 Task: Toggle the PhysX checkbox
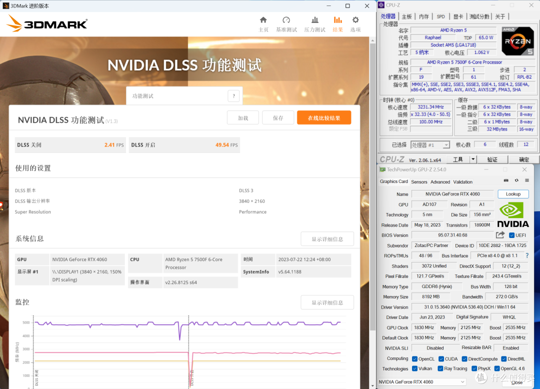pyautogui.click(x=474, y=368)
